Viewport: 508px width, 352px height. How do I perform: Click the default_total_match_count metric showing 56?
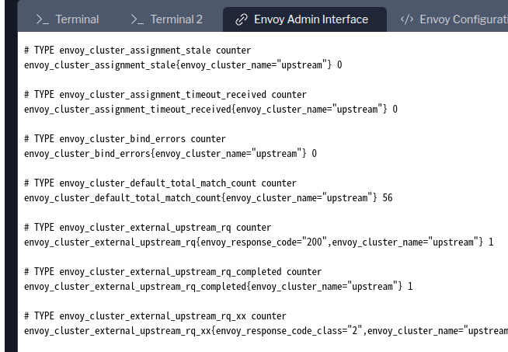click(208, 198)
